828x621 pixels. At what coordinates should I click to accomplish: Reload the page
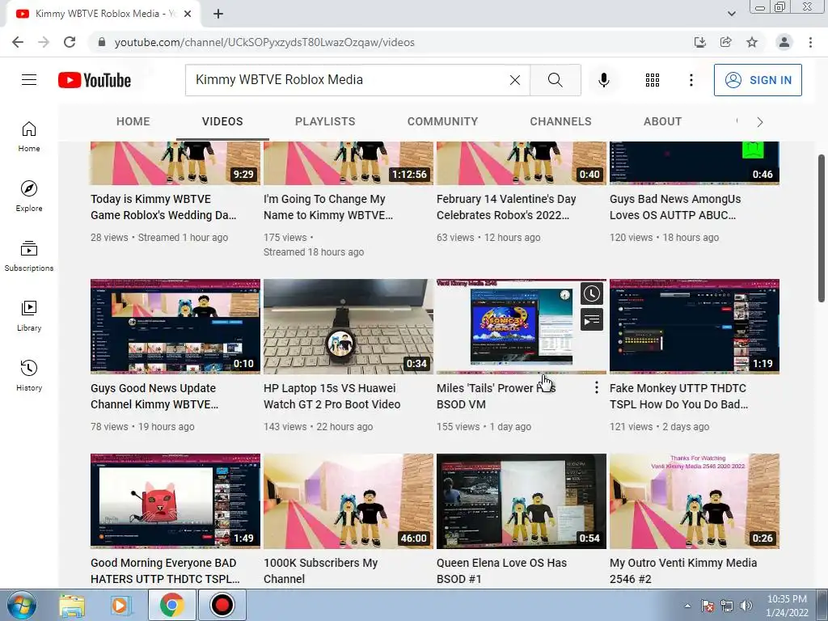tap(70, 42)
